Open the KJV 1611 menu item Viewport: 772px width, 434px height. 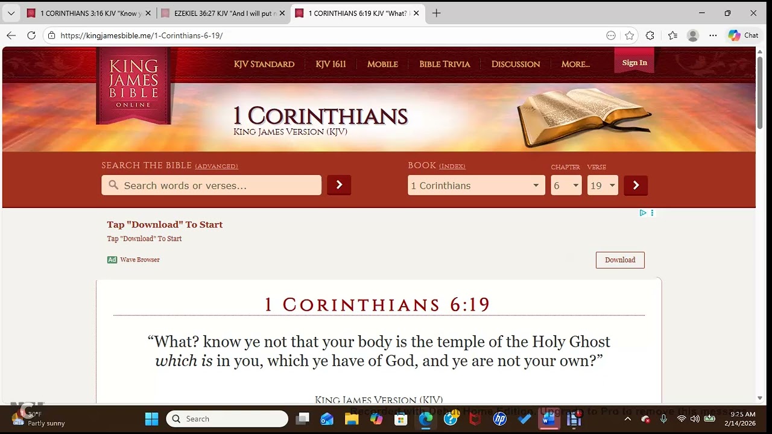coord(331,64)
